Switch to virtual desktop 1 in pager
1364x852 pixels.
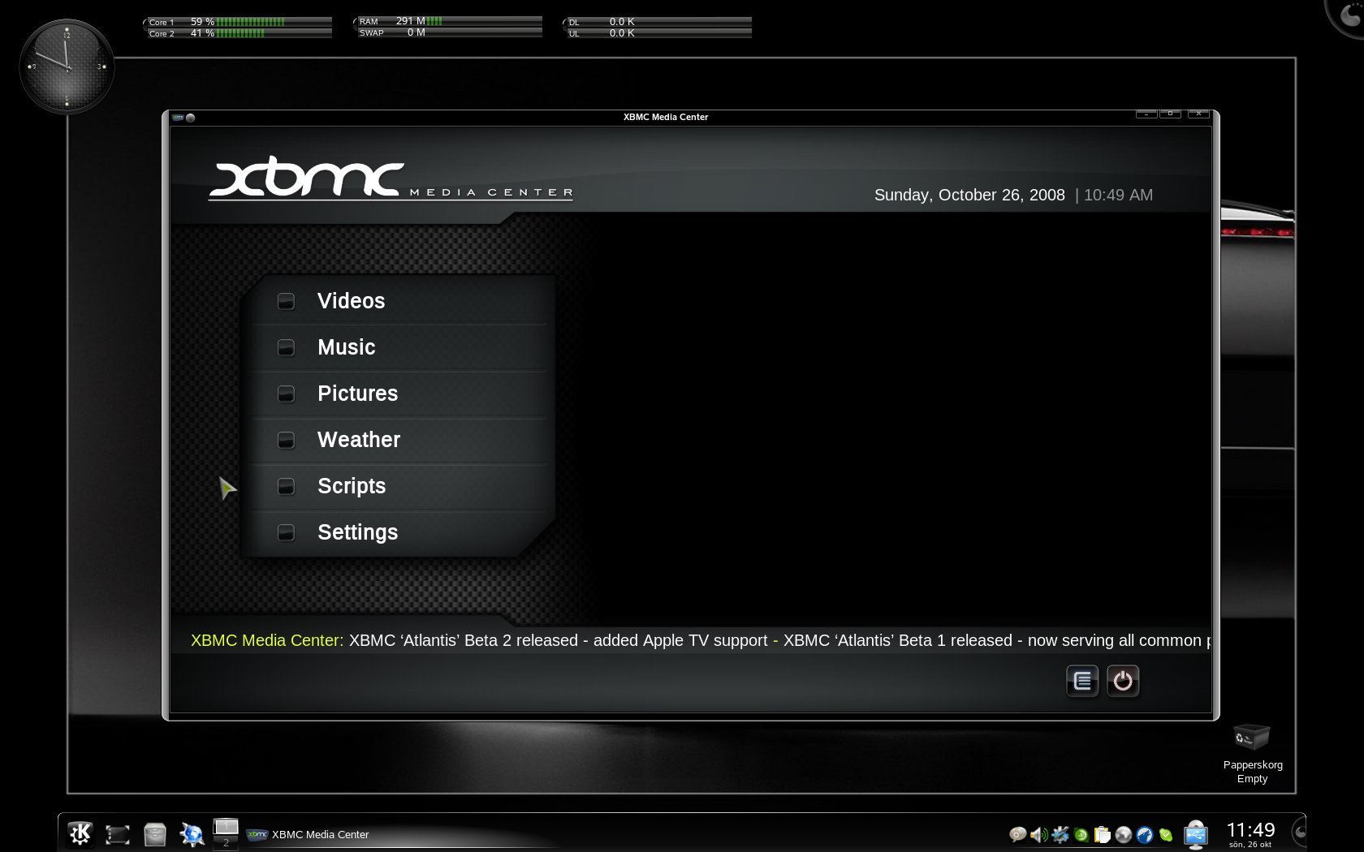226,826
